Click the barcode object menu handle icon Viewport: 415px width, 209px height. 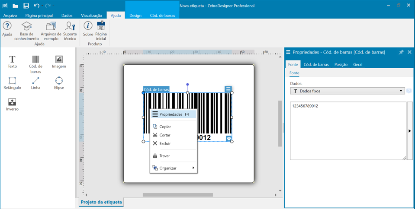click(228, 89)
